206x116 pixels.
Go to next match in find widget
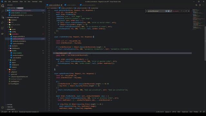coord(184,11)
